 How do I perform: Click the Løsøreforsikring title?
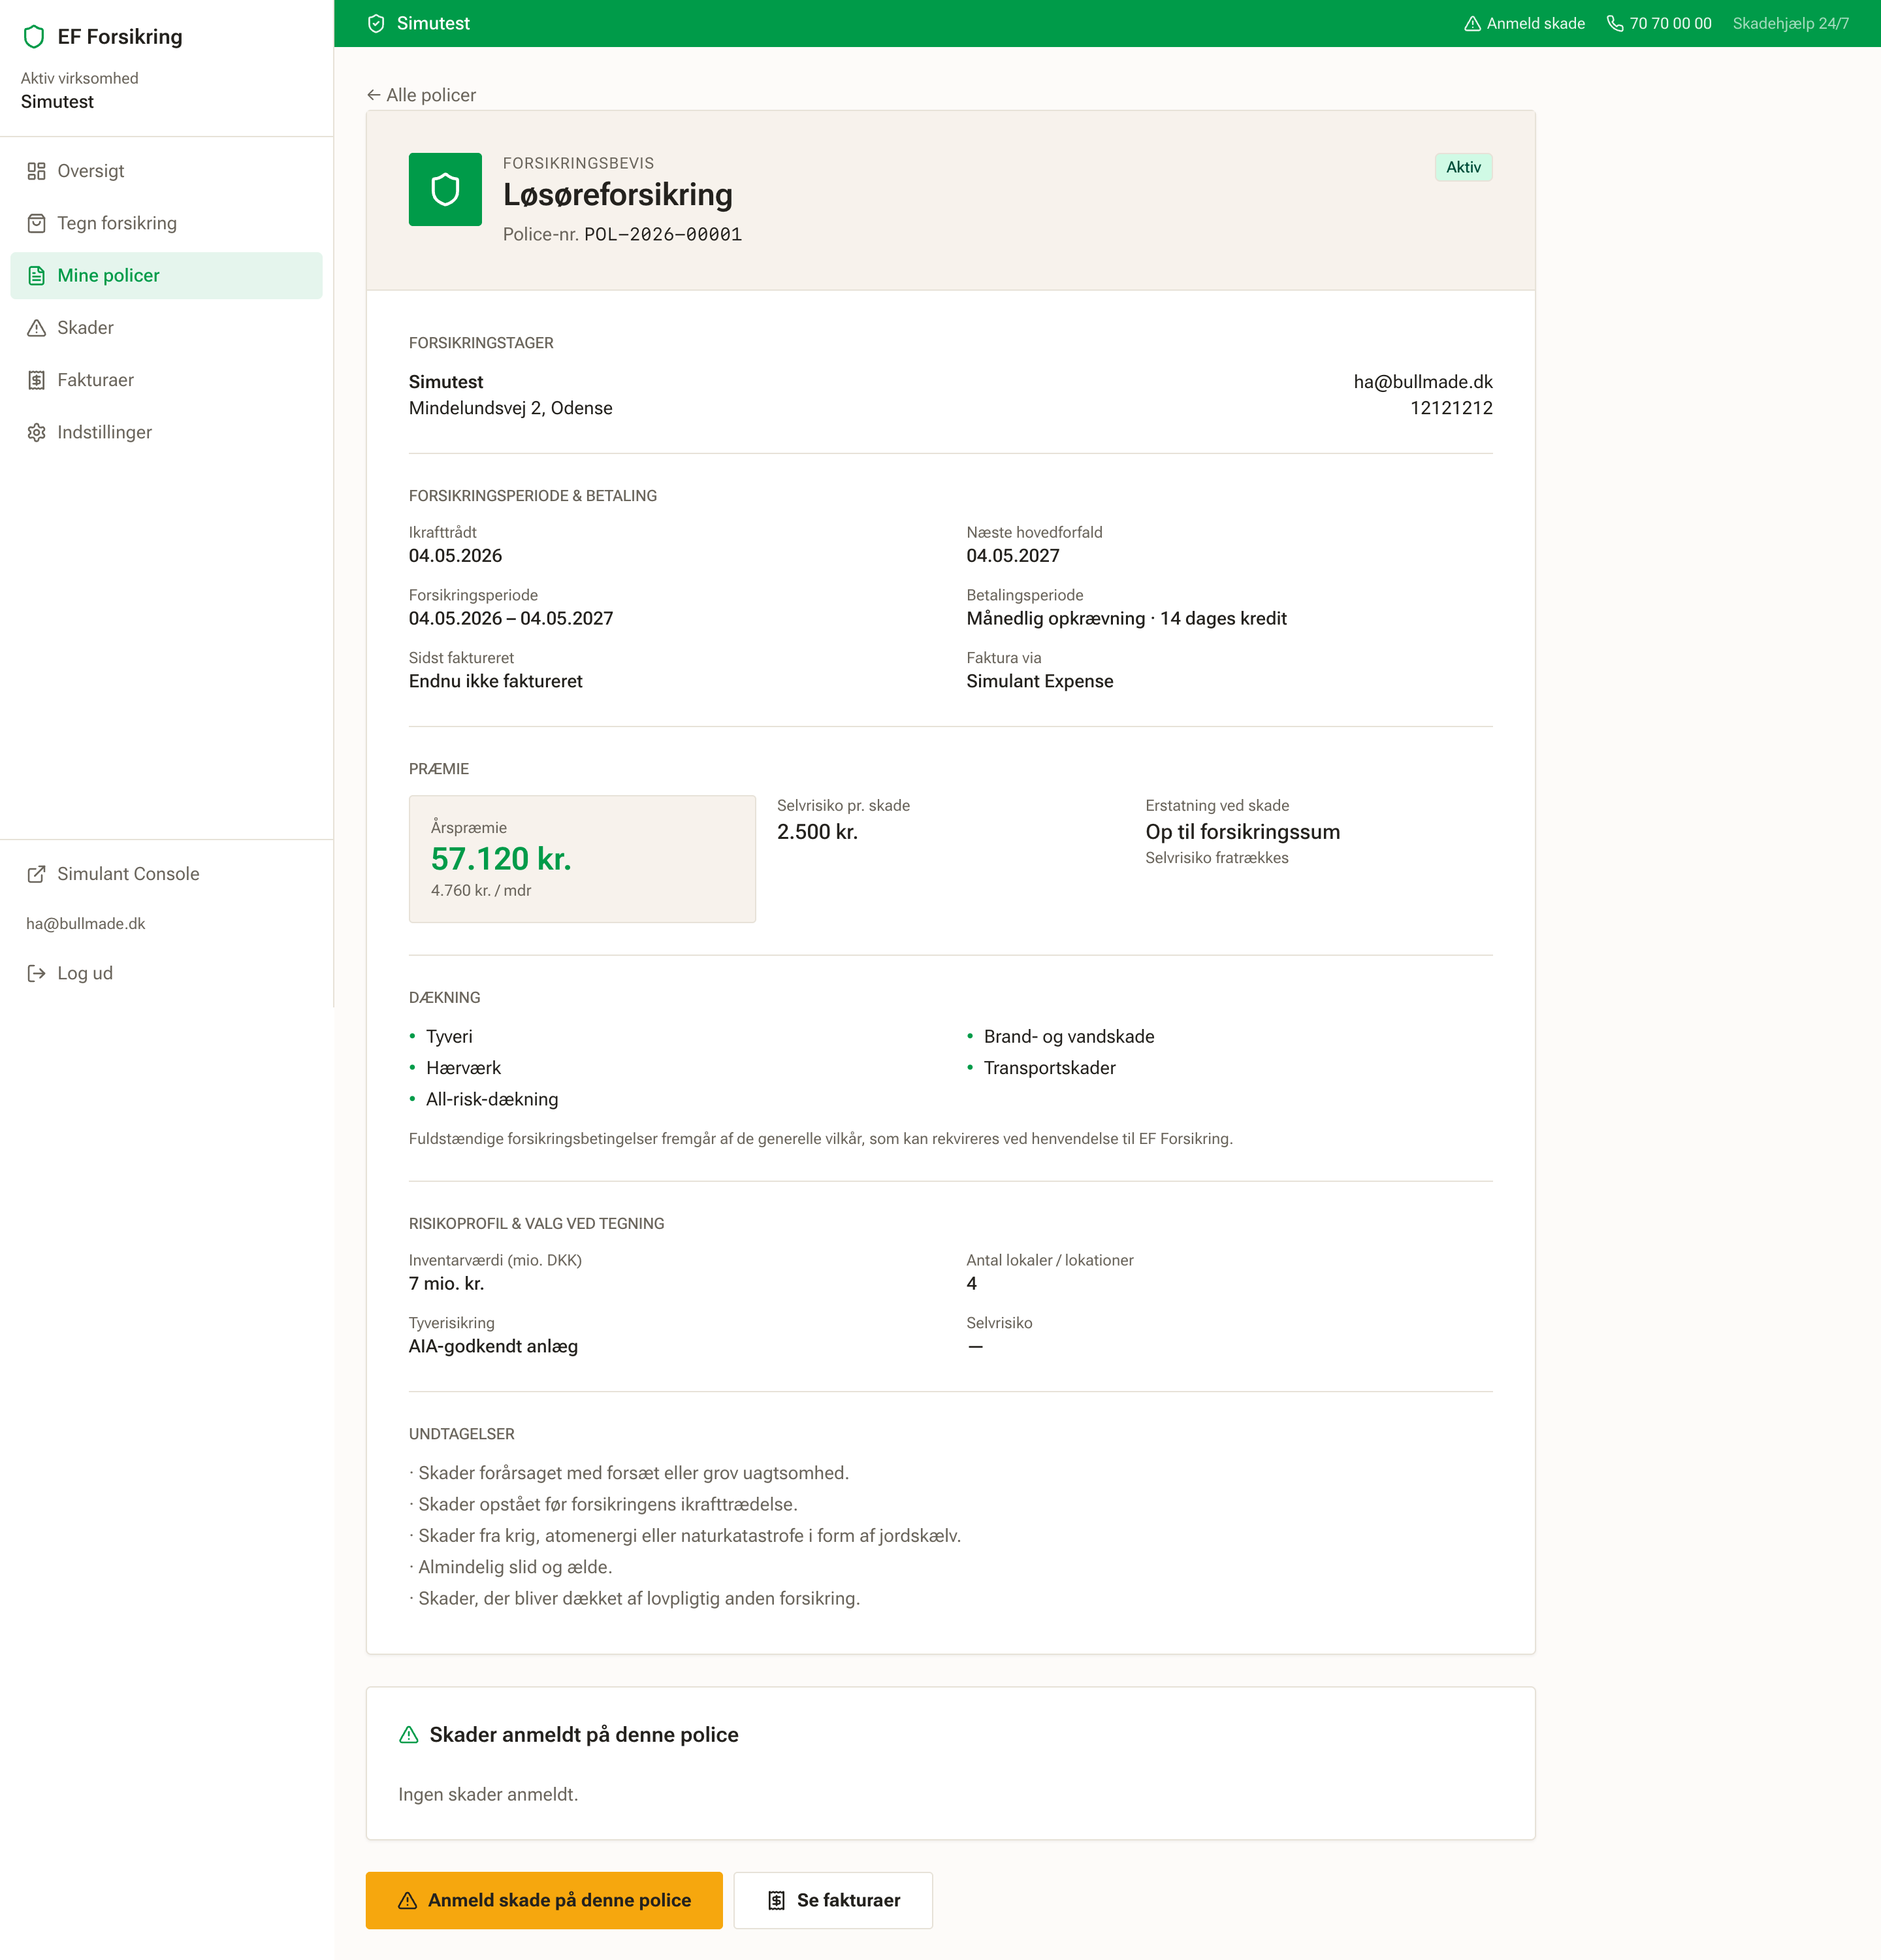(x=618, y=195)
